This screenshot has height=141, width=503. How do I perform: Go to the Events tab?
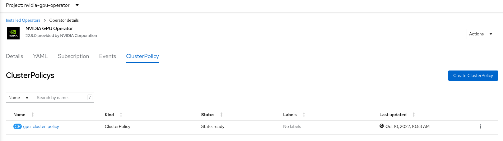[x=108, y=56]
